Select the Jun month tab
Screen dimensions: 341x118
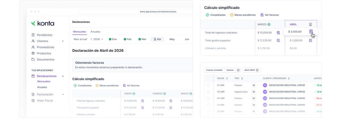tap(187, 39)
